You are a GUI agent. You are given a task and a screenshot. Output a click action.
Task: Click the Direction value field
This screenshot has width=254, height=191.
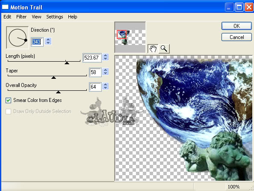point(37,42)
